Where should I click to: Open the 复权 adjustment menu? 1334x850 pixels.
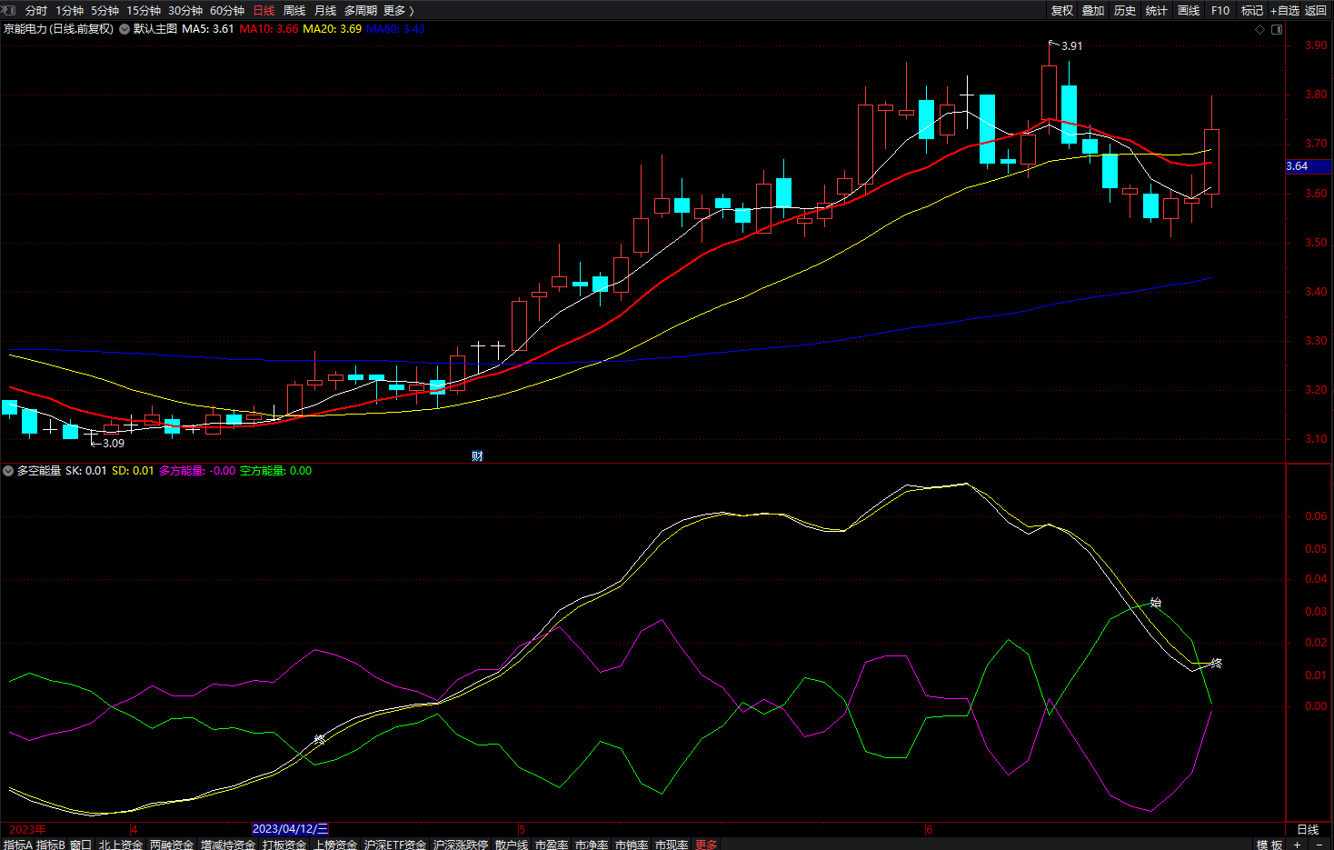point(1062,11)
